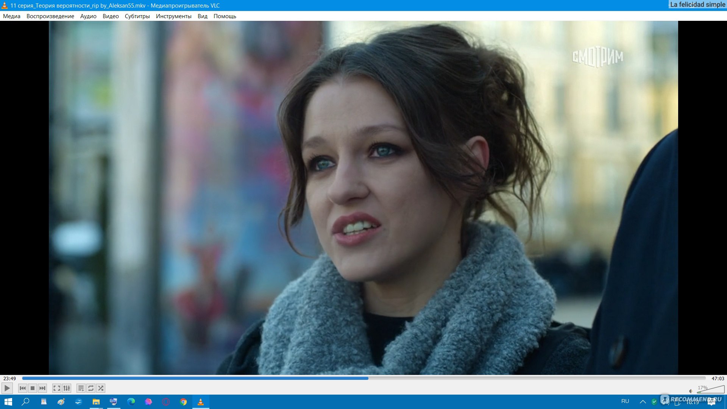Expand hidden system tray icons
Image resolution: width=727 pixels, height=409 pixels.
tap(643, 402)
